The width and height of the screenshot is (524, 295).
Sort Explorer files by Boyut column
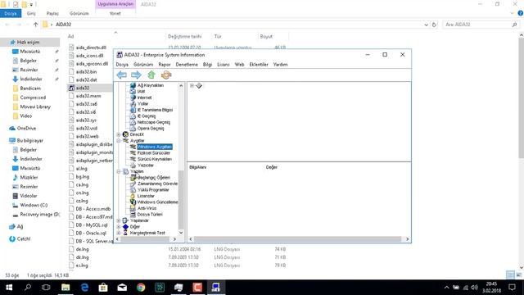click(266, 36)
